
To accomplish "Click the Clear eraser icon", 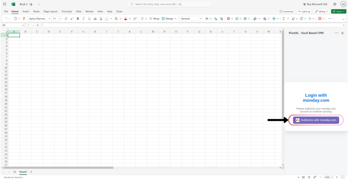I will pyautogui.click(x=293, y=19).
